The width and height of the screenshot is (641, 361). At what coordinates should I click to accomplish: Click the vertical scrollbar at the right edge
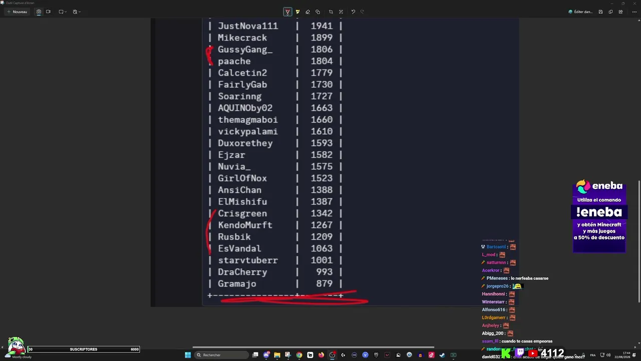coord(639,242)
